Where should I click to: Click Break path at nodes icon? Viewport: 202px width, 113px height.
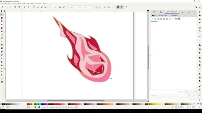click(x=19, y=7)
